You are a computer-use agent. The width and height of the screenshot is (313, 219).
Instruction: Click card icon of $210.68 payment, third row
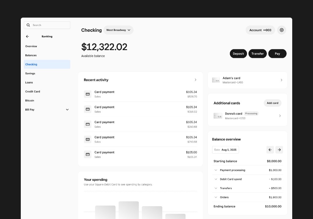click(x=88, y=124)
